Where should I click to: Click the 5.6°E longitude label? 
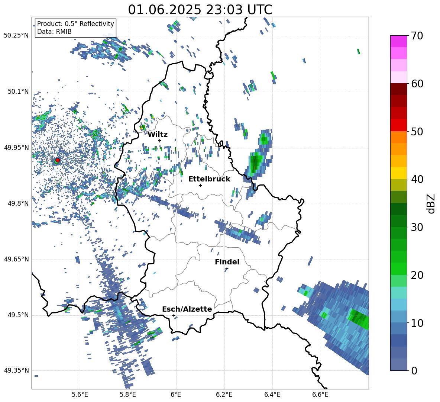80,395
